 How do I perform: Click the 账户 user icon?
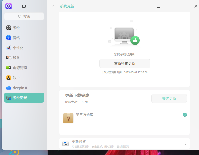tap(9, 78)
